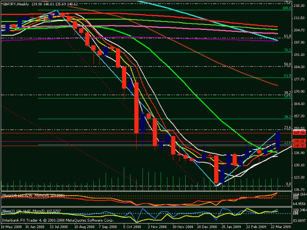Click the 108.3464 momentum scale value
This screenshot has height=230, width=307.
click(300, 210)
